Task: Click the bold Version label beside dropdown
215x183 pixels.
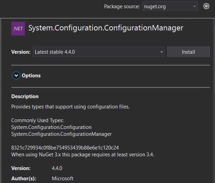Action: point(21,52)
